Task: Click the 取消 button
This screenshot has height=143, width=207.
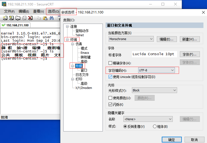Action: pos(194,140)
